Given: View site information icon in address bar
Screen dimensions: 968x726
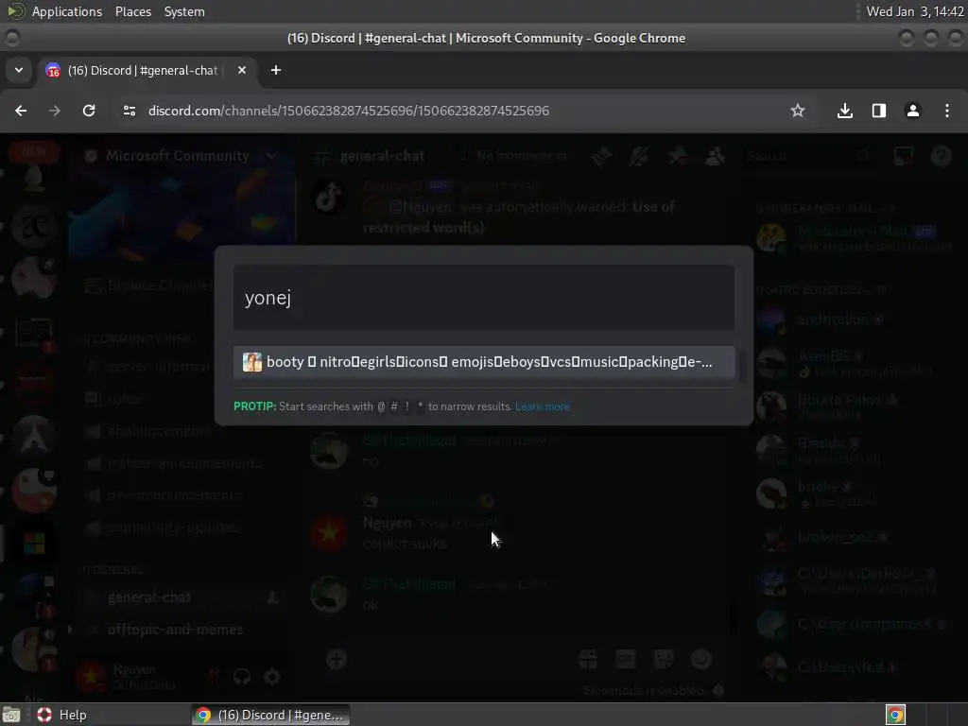Looking at the screenshot, I should point(129,111).
